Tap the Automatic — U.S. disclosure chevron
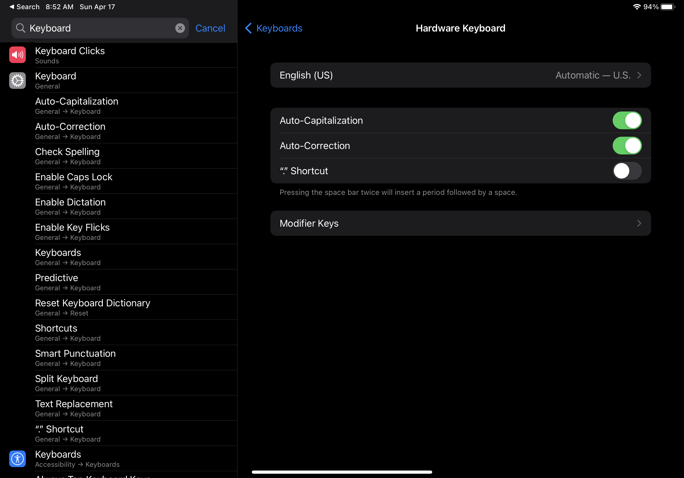684x478 pixels. [x=639, y=75]
